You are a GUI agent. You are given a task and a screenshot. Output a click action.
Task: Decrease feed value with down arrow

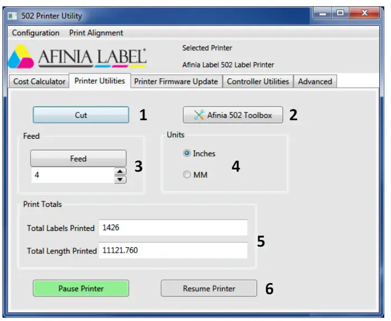(120, 180)
